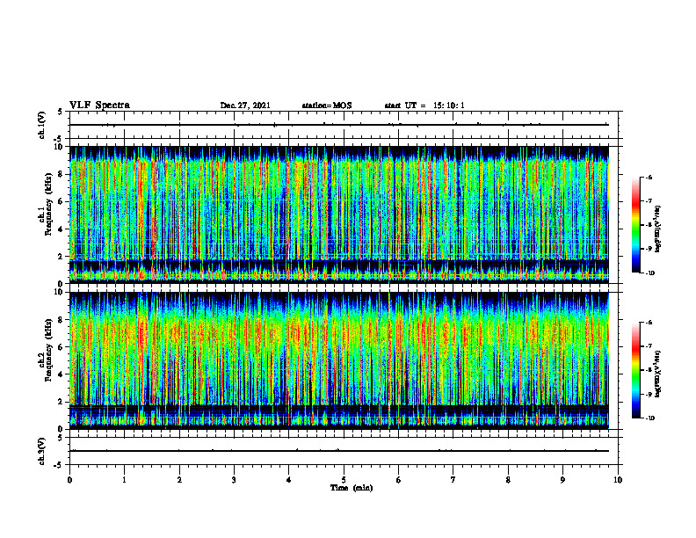Click the "ch.1(V)" waveform axis label
Viewport: 696px width, 538px height.
click(x=42, y=125)
